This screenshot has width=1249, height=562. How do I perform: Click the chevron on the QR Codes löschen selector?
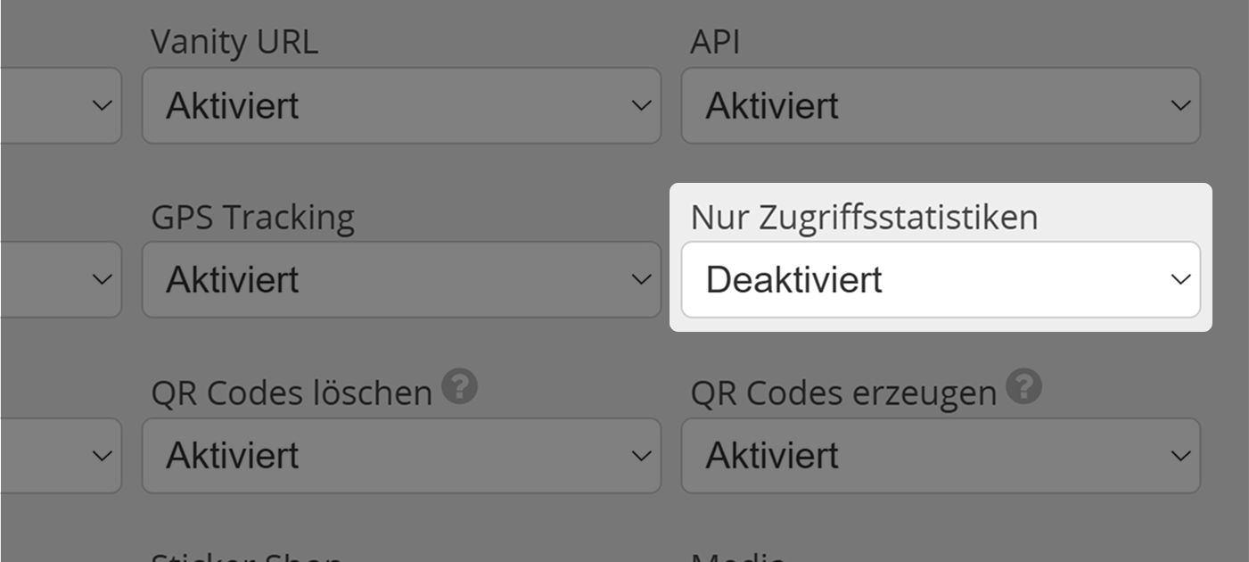642,455
